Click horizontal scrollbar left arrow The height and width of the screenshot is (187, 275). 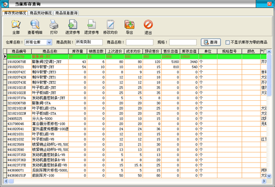pos(6,181)
